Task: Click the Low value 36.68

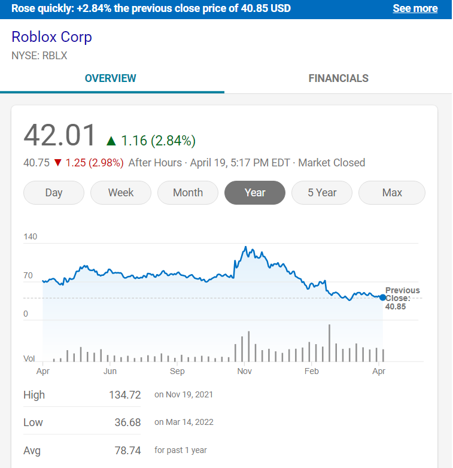Action: tap(127, 423)
